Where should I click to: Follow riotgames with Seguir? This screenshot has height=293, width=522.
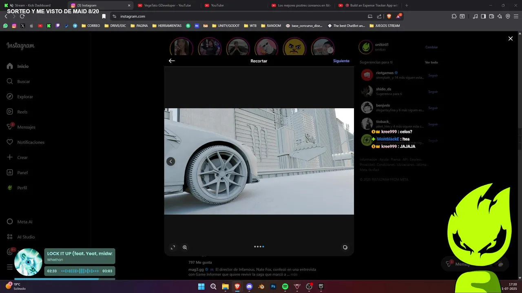(x=433, y=75)
